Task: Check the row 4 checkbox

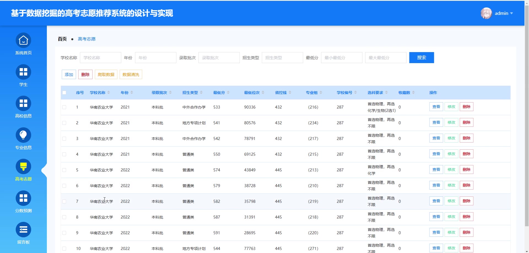Action: (64, 154)
